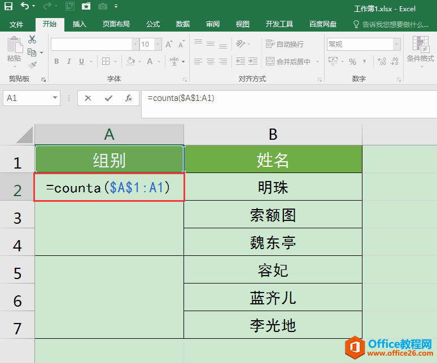Toggle Bold formatting
This screenshot has height=363, width=437.
tap(56, 61)
